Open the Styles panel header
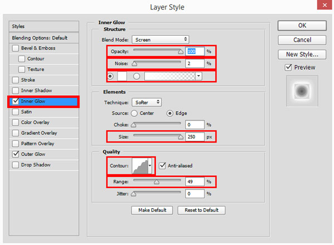This screenshot has height=245, width=334. pos(44,26)
